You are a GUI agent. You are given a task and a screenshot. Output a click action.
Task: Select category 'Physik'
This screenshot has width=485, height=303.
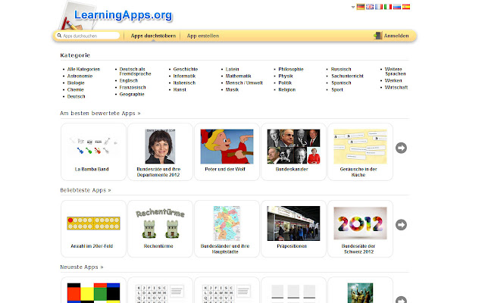(x=286, y=76)
